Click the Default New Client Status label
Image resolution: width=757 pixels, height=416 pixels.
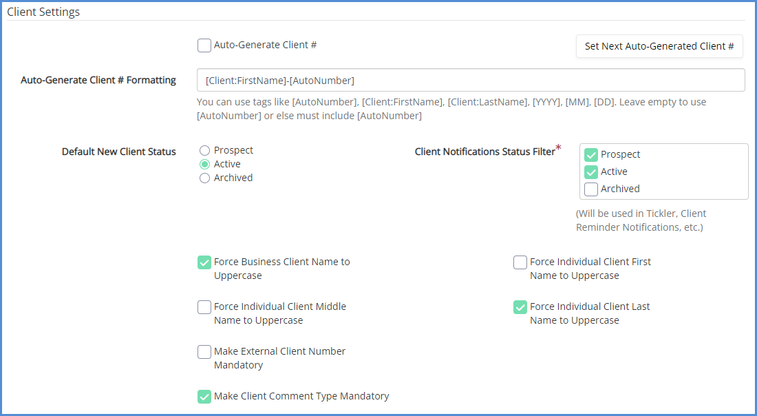[119, 152]
